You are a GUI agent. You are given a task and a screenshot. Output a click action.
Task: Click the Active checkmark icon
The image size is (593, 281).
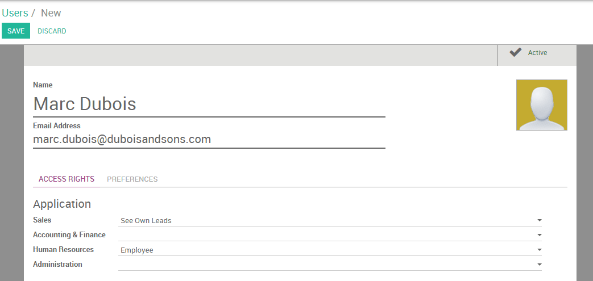(x=515, y=53)
